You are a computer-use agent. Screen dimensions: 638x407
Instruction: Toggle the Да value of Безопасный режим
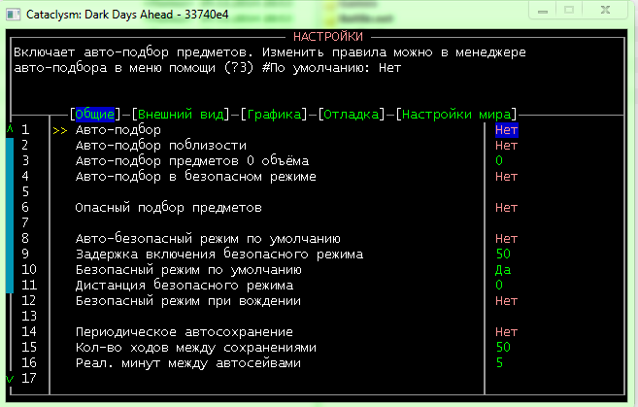503,270
